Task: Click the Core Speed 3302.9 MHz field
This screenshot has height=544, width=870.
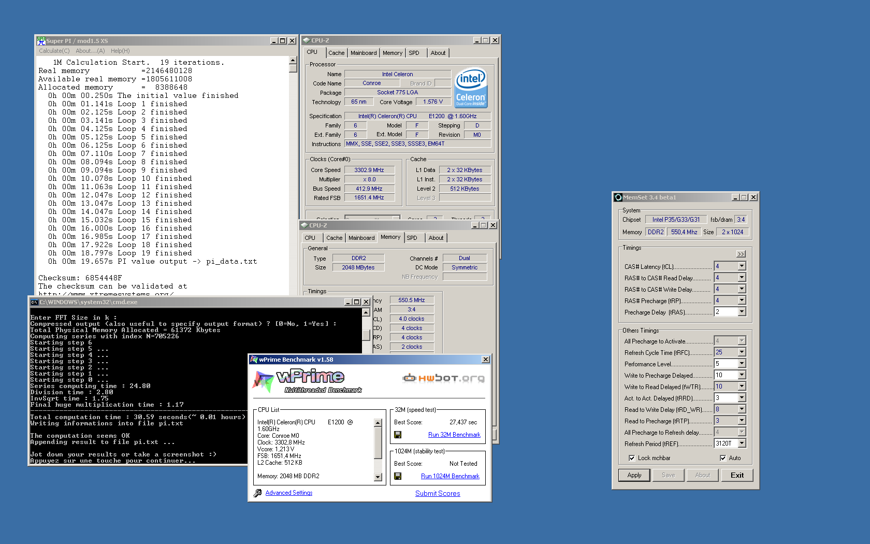Action: (x=369, y=170)
